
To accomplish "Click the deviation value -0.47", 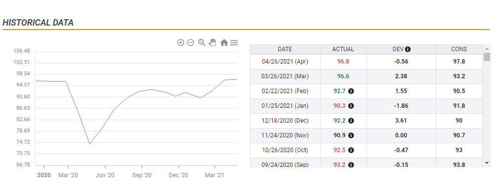I will pyautogui.click(x=401, y=150).
